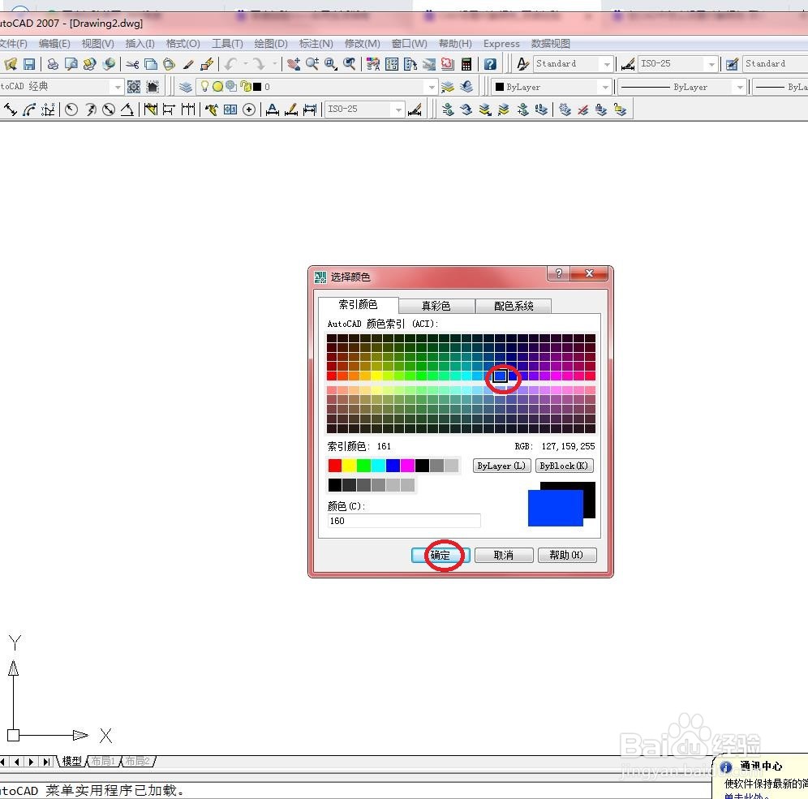Viewport: 808px width, 799px height.
Task: Open the 标注(N) menu
Action: tap(316, 44)
